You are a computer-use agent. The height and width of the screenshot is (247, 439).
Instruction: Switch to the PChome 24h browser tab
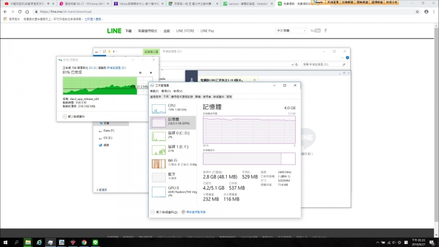click(84, 4)
